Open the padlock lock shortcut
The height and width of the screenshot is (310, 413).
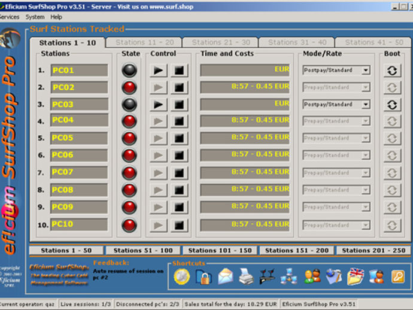[204, 277]
